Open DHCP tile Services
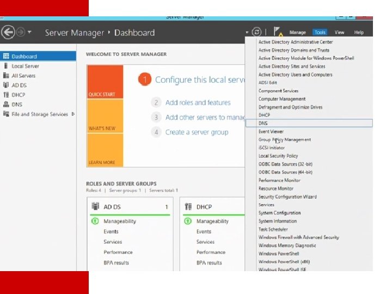This screenshot has height=294, width=392. tap(205, 242)
